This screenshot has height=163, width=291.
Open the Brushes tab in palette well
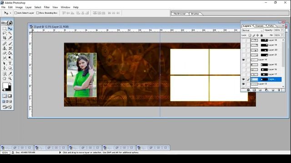195,14
